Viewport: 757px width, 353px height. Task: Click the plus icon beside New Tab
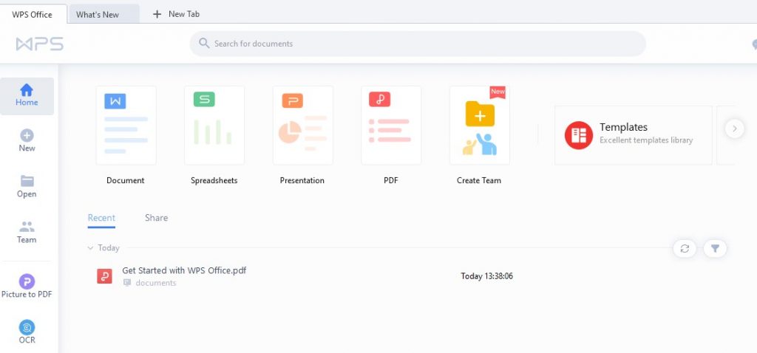tap(157, 15)
